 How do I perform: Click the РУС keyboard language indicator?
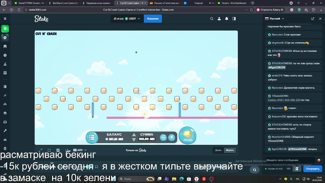coord(298,179)
